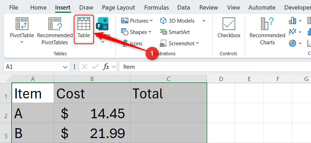Screen dimensions: 311x143
Task: Click the cell showing $ 14.45
Action: point(92,113)
